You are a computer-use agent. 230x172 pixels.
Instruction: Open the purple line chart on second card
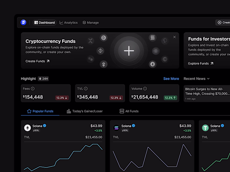tap(152, 157)
